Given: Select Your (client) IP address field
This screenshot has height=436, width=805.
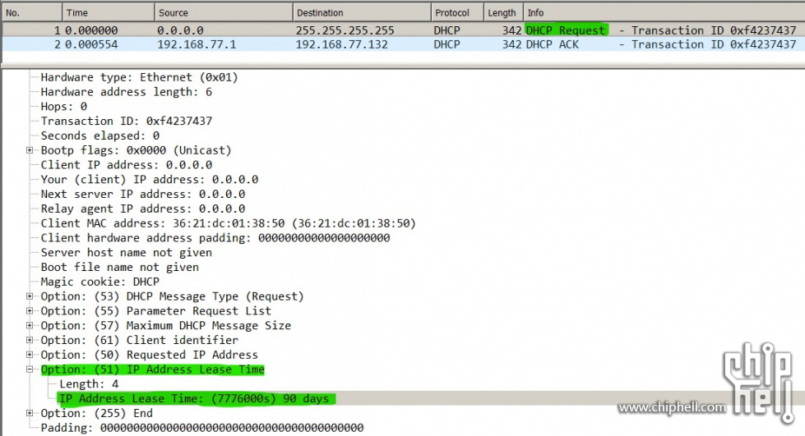Looking at the screenshot, I should [x=150, y=180].
